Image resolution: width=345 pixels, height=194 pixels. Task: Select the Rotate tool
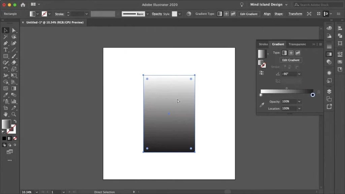point(6,69)
